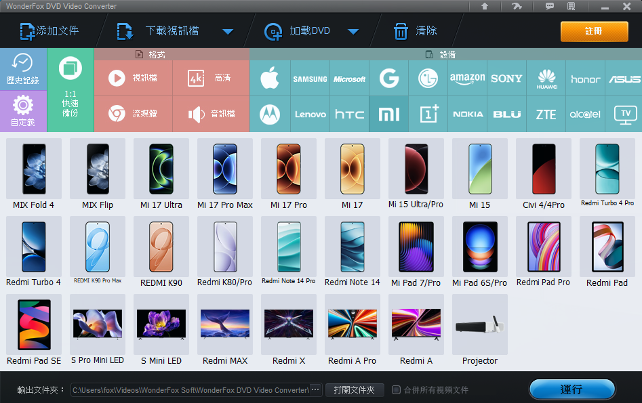The width and height of the screenshot is (642, 403).
Task: Click 添加文件 add files button
Action: point(49,31)
